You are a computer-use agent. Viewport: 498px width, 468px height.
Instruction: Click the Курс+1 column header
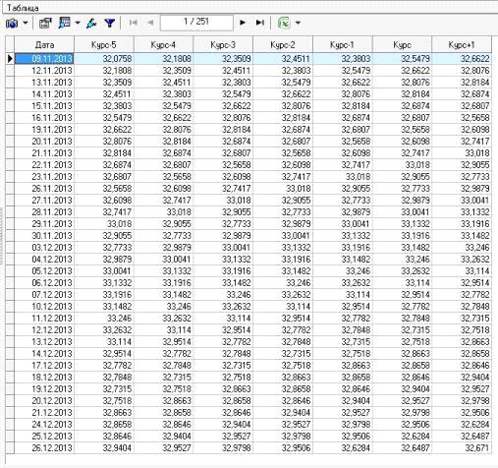(462, 45)
